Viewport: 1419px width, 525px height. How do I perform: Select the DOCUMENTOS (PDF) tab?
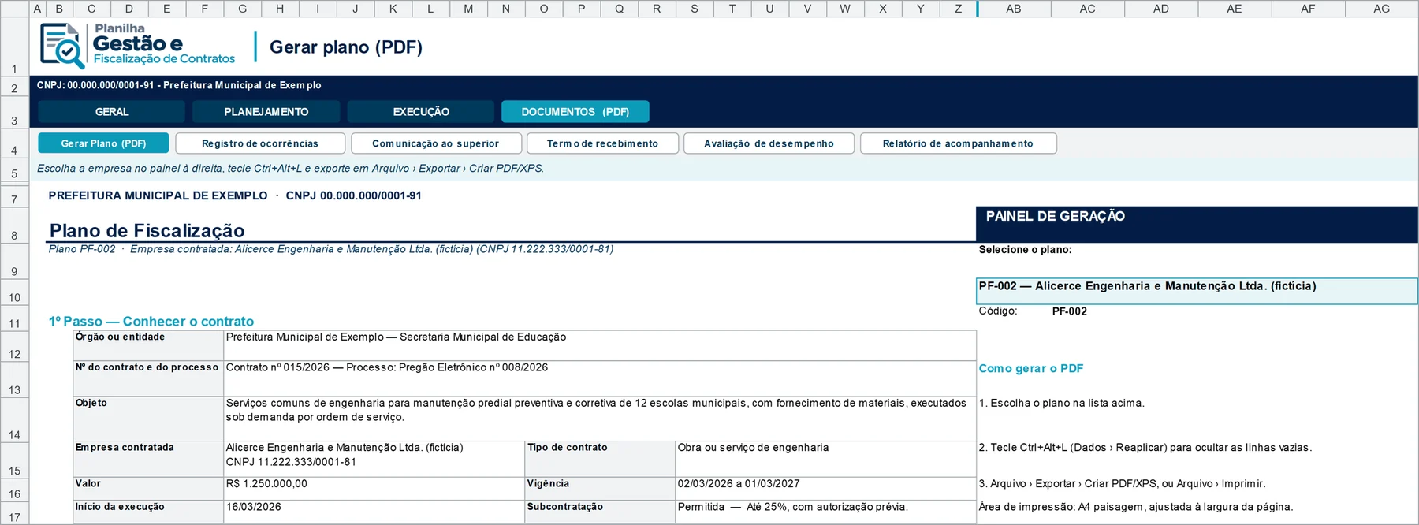point(575,112)
